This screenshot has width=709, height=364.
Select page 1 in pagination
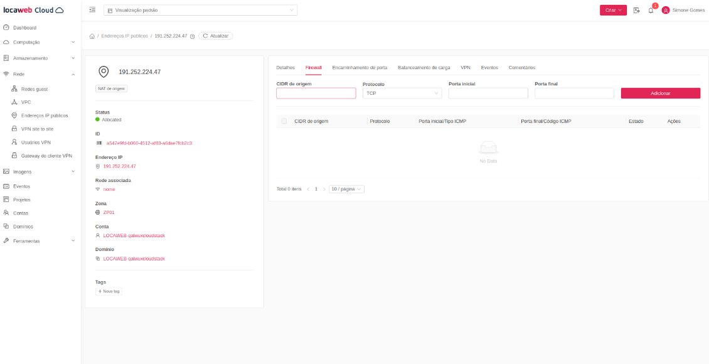(316, 189)
